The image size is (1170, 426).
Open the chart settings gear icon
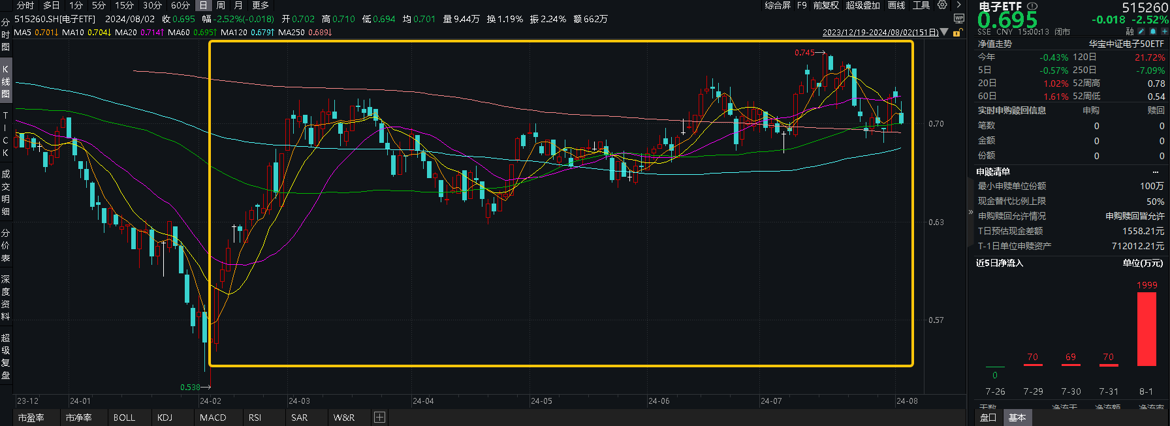point(942,5)
